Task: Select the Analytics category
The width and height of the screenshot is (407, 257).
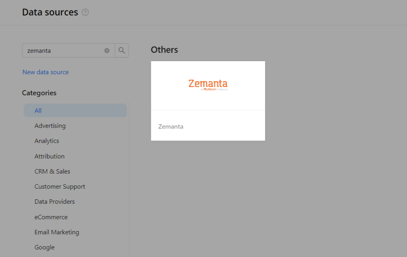Action: pyautogui.click(x=47, y=141)
